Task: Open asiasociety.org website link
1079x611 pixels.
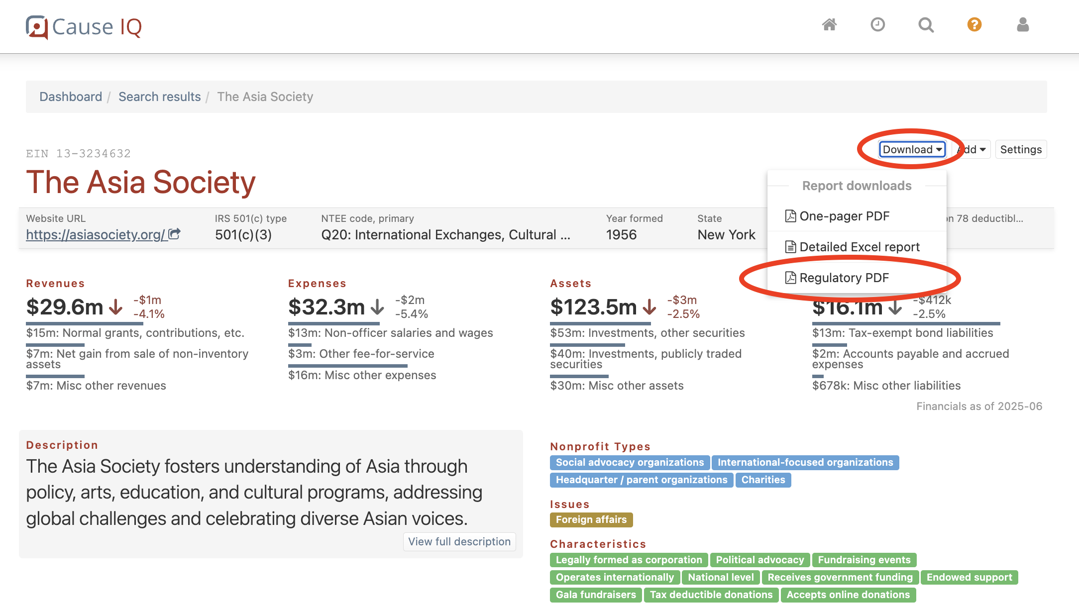Action: [x=96, y=234]
